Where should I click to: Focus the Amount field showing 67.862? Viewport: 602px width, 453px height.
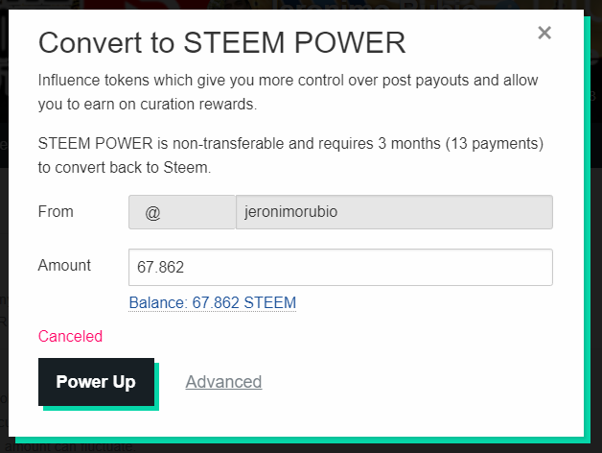(340, 267)
